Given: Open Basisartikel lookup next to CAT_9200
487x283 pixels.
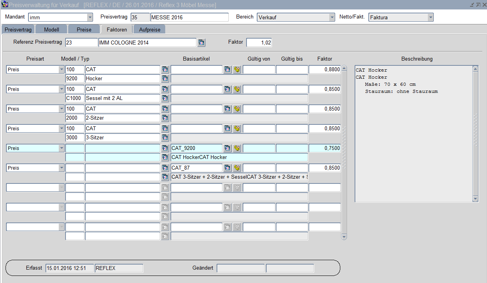Looking at the screenshot, I should click(x=228, y=148).
